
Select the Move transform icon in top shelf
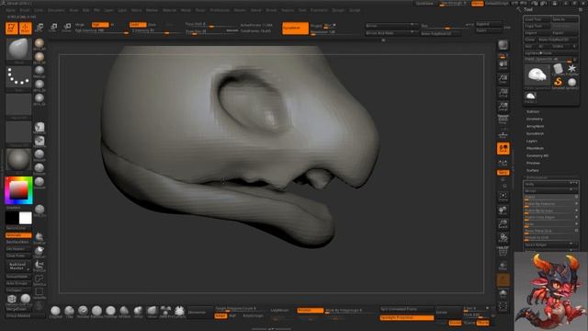click(x=40, y=28)
